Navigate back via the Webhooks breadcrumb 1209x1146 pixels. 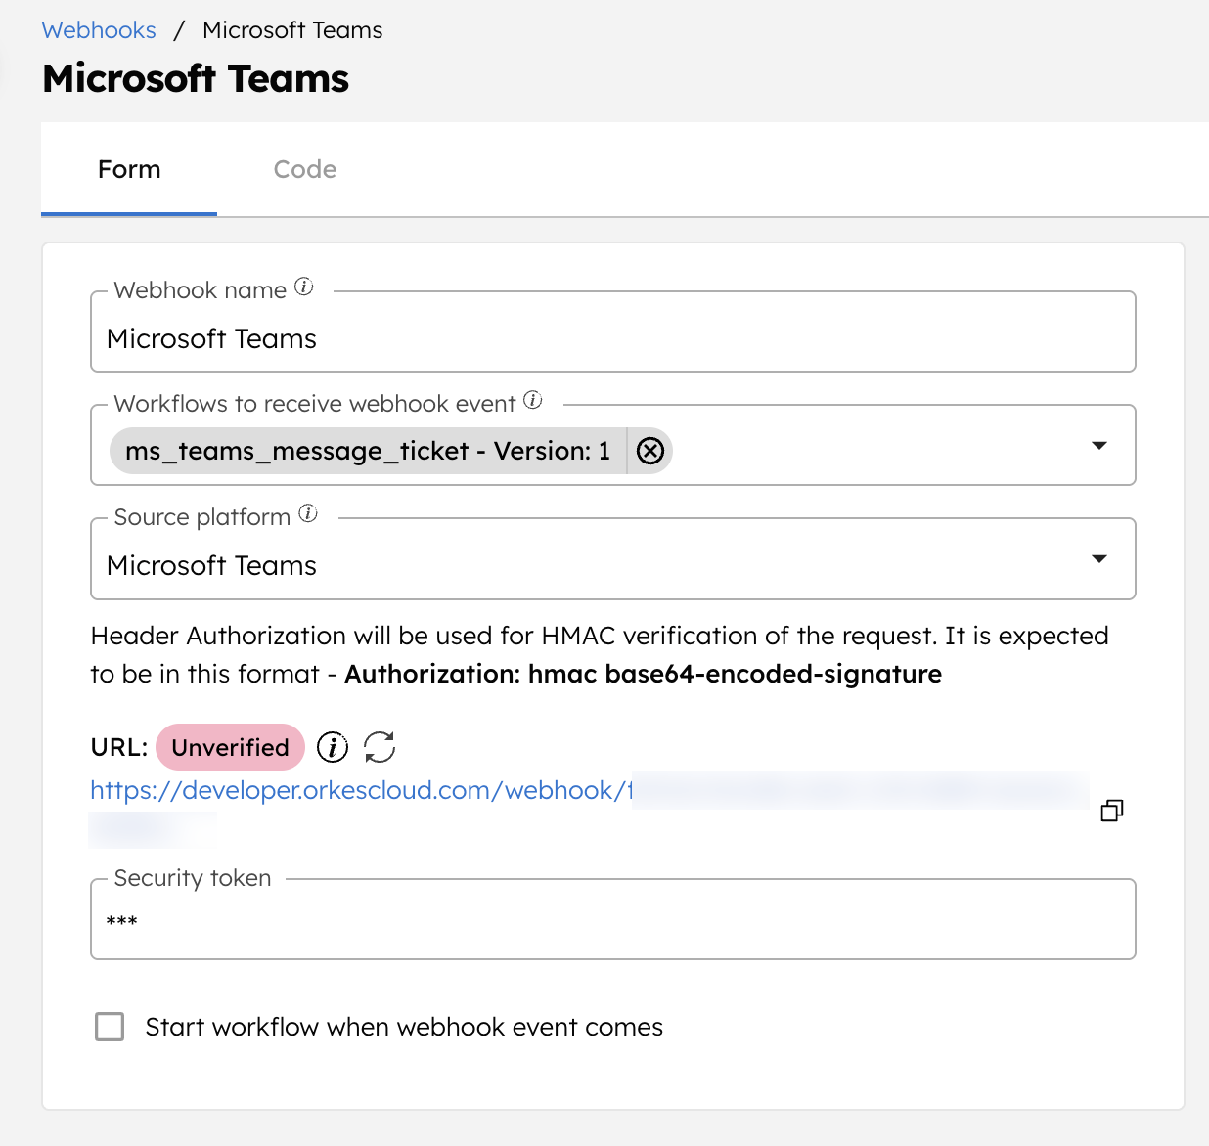(x=98, y=30)
